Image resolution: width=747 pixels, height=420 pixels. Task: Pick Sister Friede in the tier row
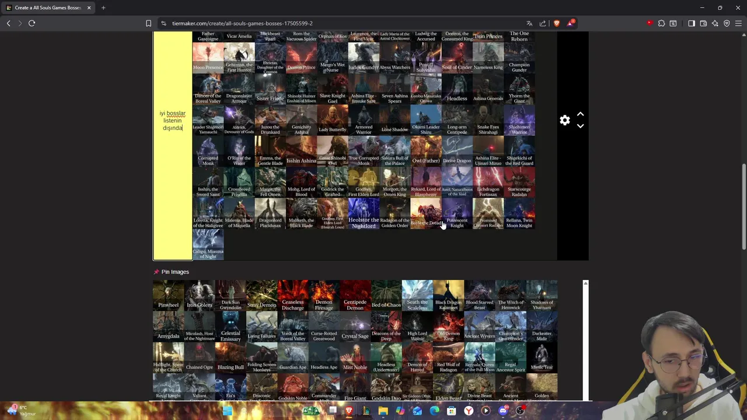point(270,89)
